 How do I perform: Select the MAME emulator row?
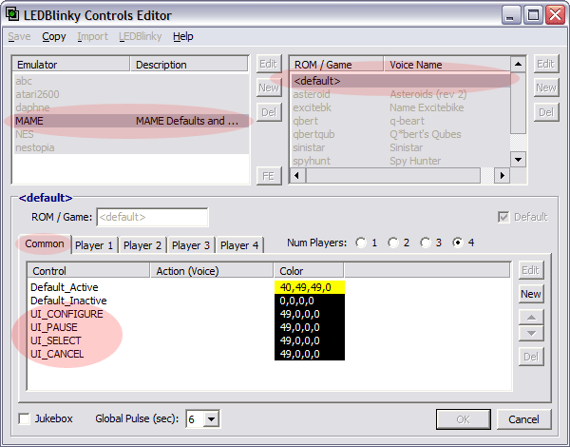(131, 121)
